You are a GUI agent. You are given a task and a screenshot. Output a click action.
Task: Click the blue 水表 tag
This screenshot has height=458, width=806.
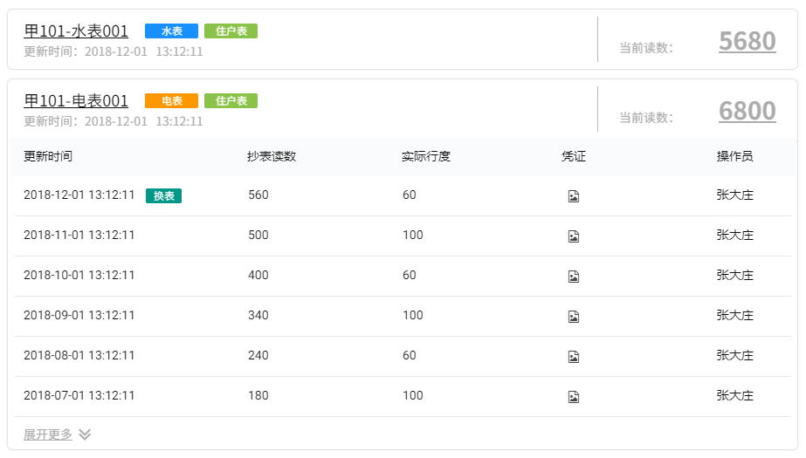[x=171, y=31]
